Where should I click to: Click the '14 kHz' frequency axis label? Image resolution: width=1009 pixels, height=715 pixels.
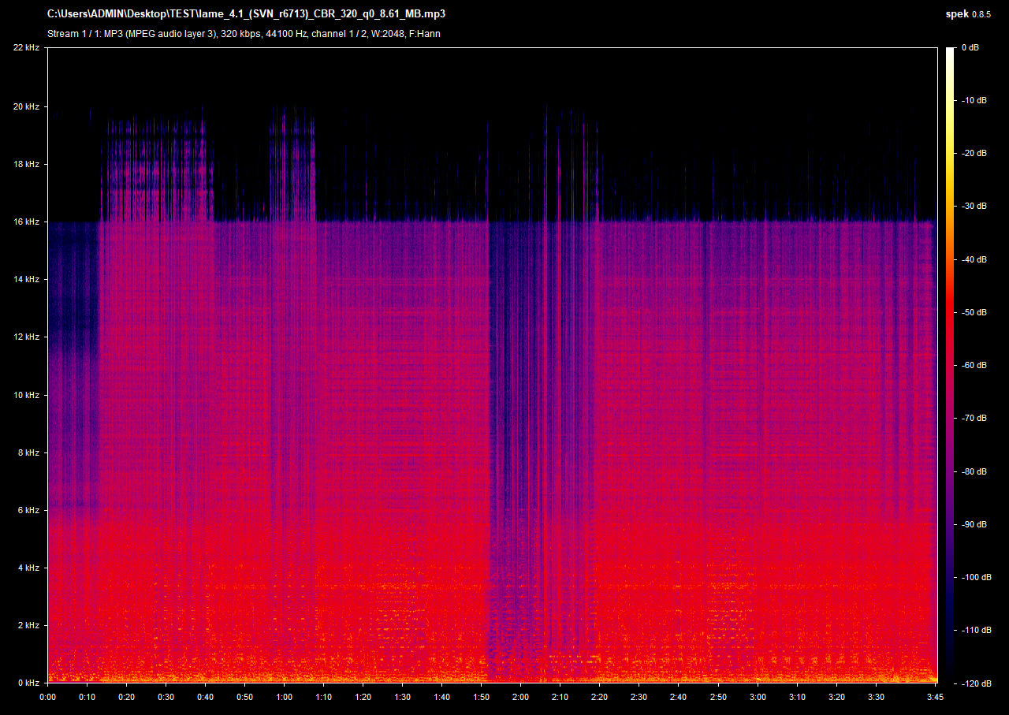[26, 279]
